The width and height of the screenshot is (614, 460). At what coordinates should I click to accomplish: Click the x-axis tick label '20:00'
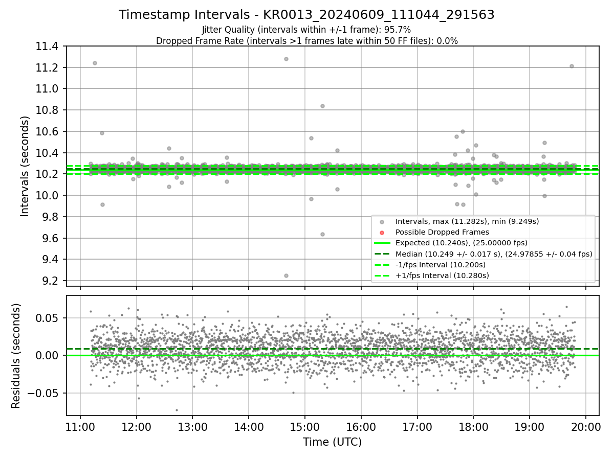pos(585,427)
